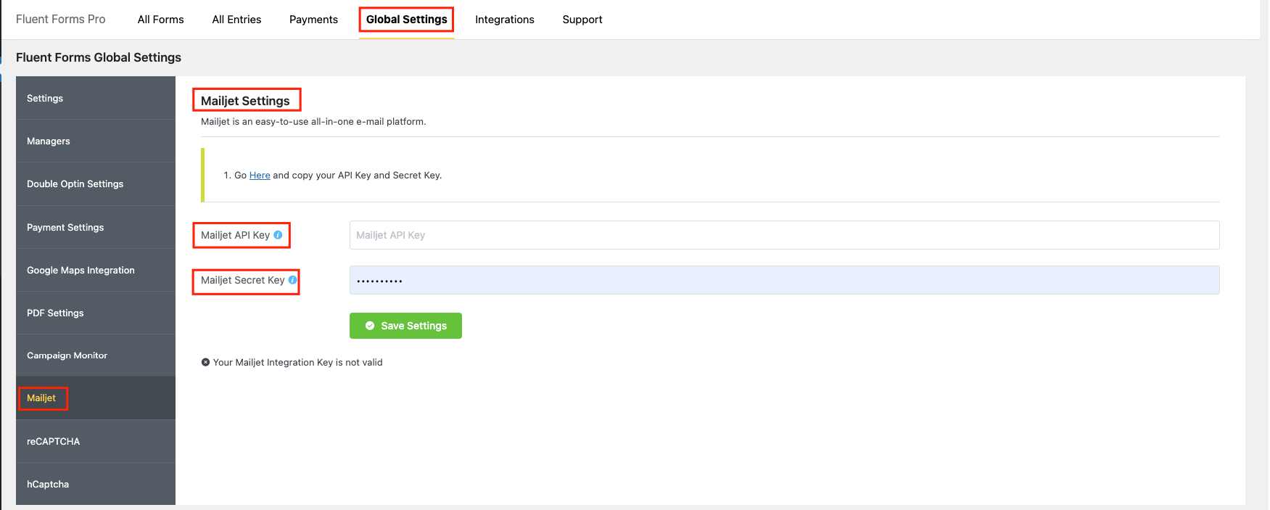Open the All Forms tab

(x=160, y=20)
